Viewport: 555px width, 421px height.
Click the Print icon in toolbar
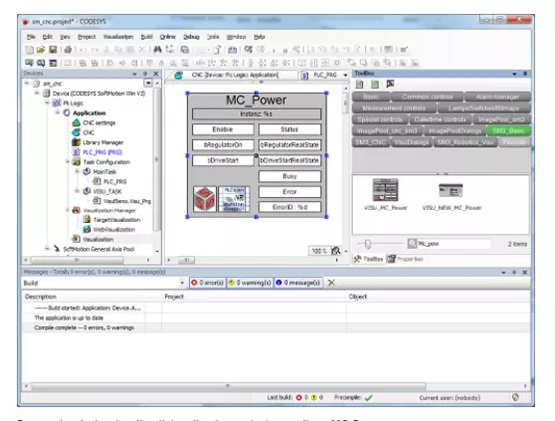pyautogui.click(x=68, y=50)
